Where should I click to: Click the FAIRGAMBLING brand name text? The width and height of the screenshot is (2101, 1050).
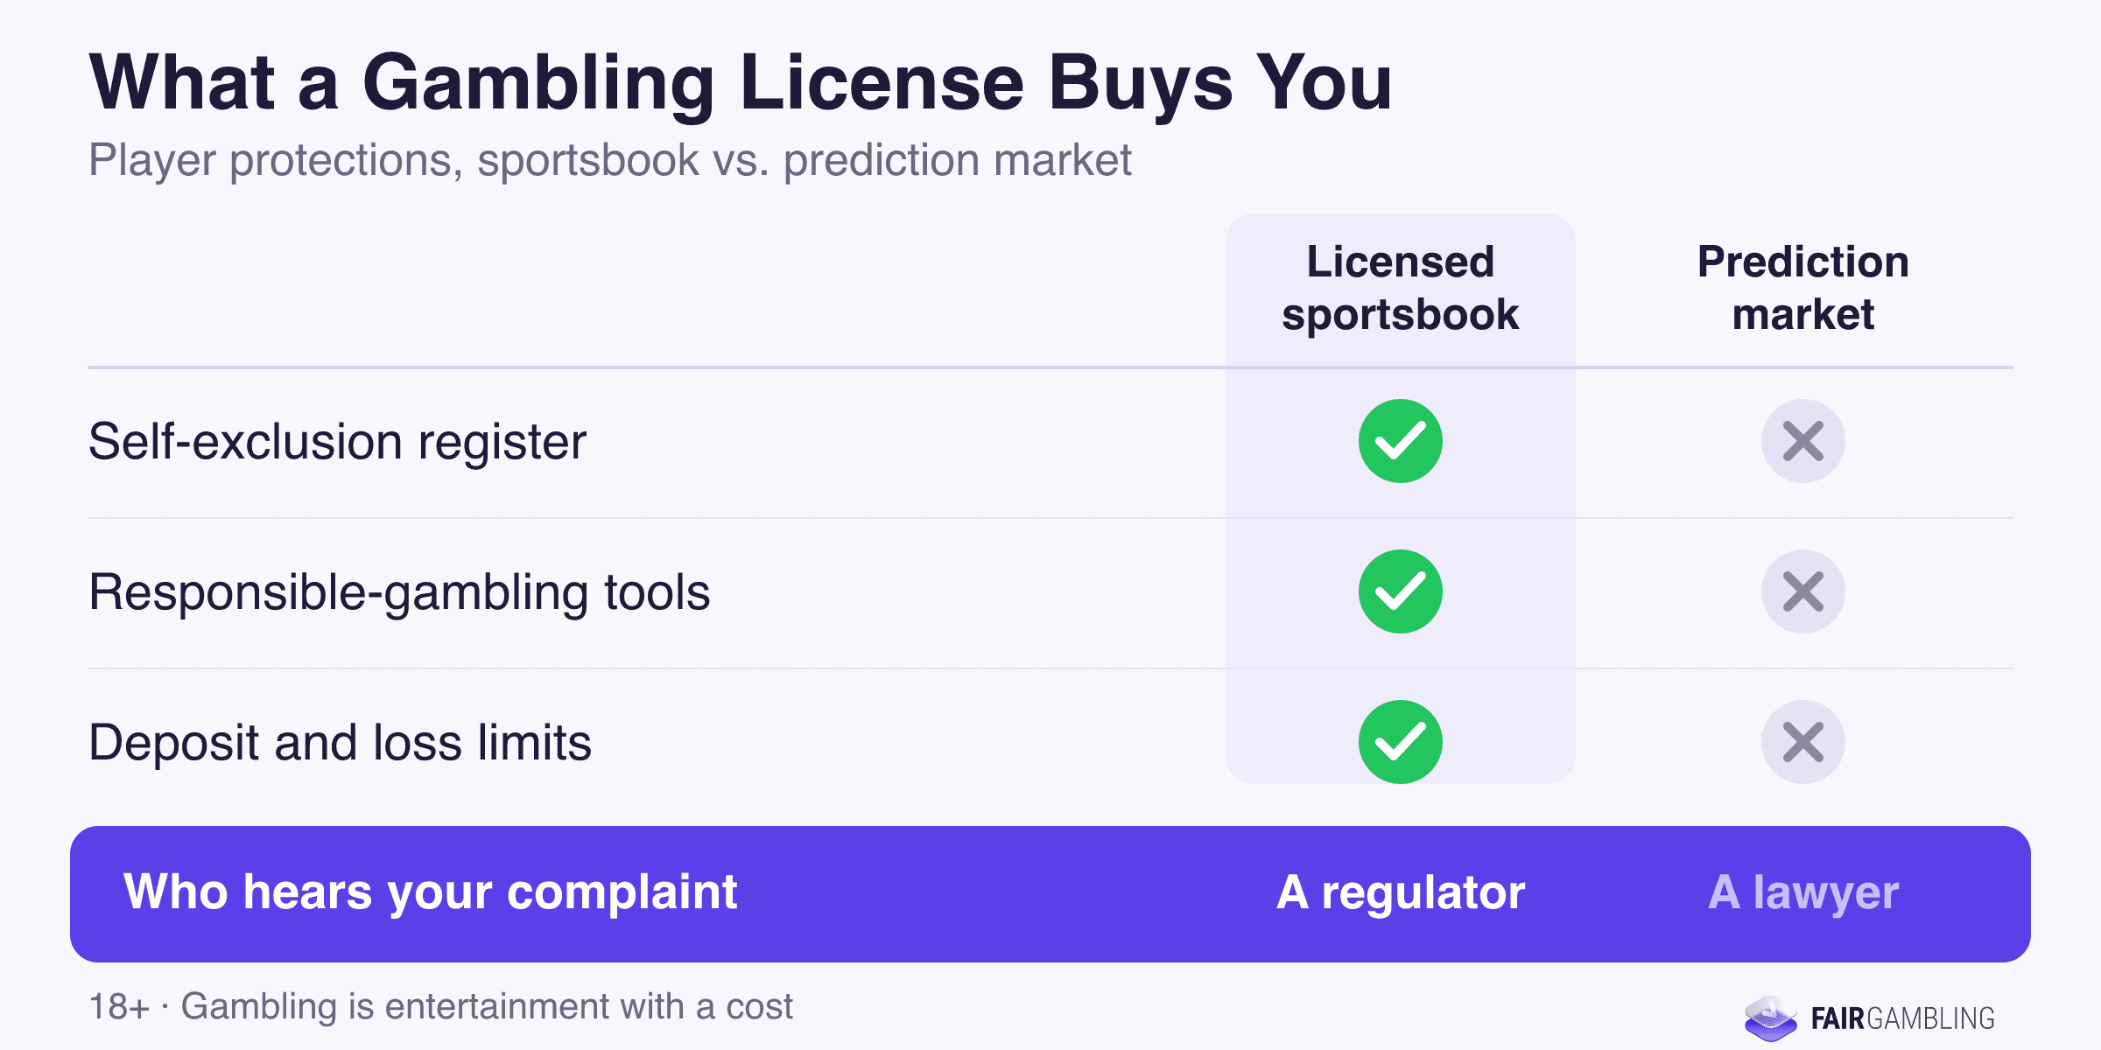coord(1903,1018)
